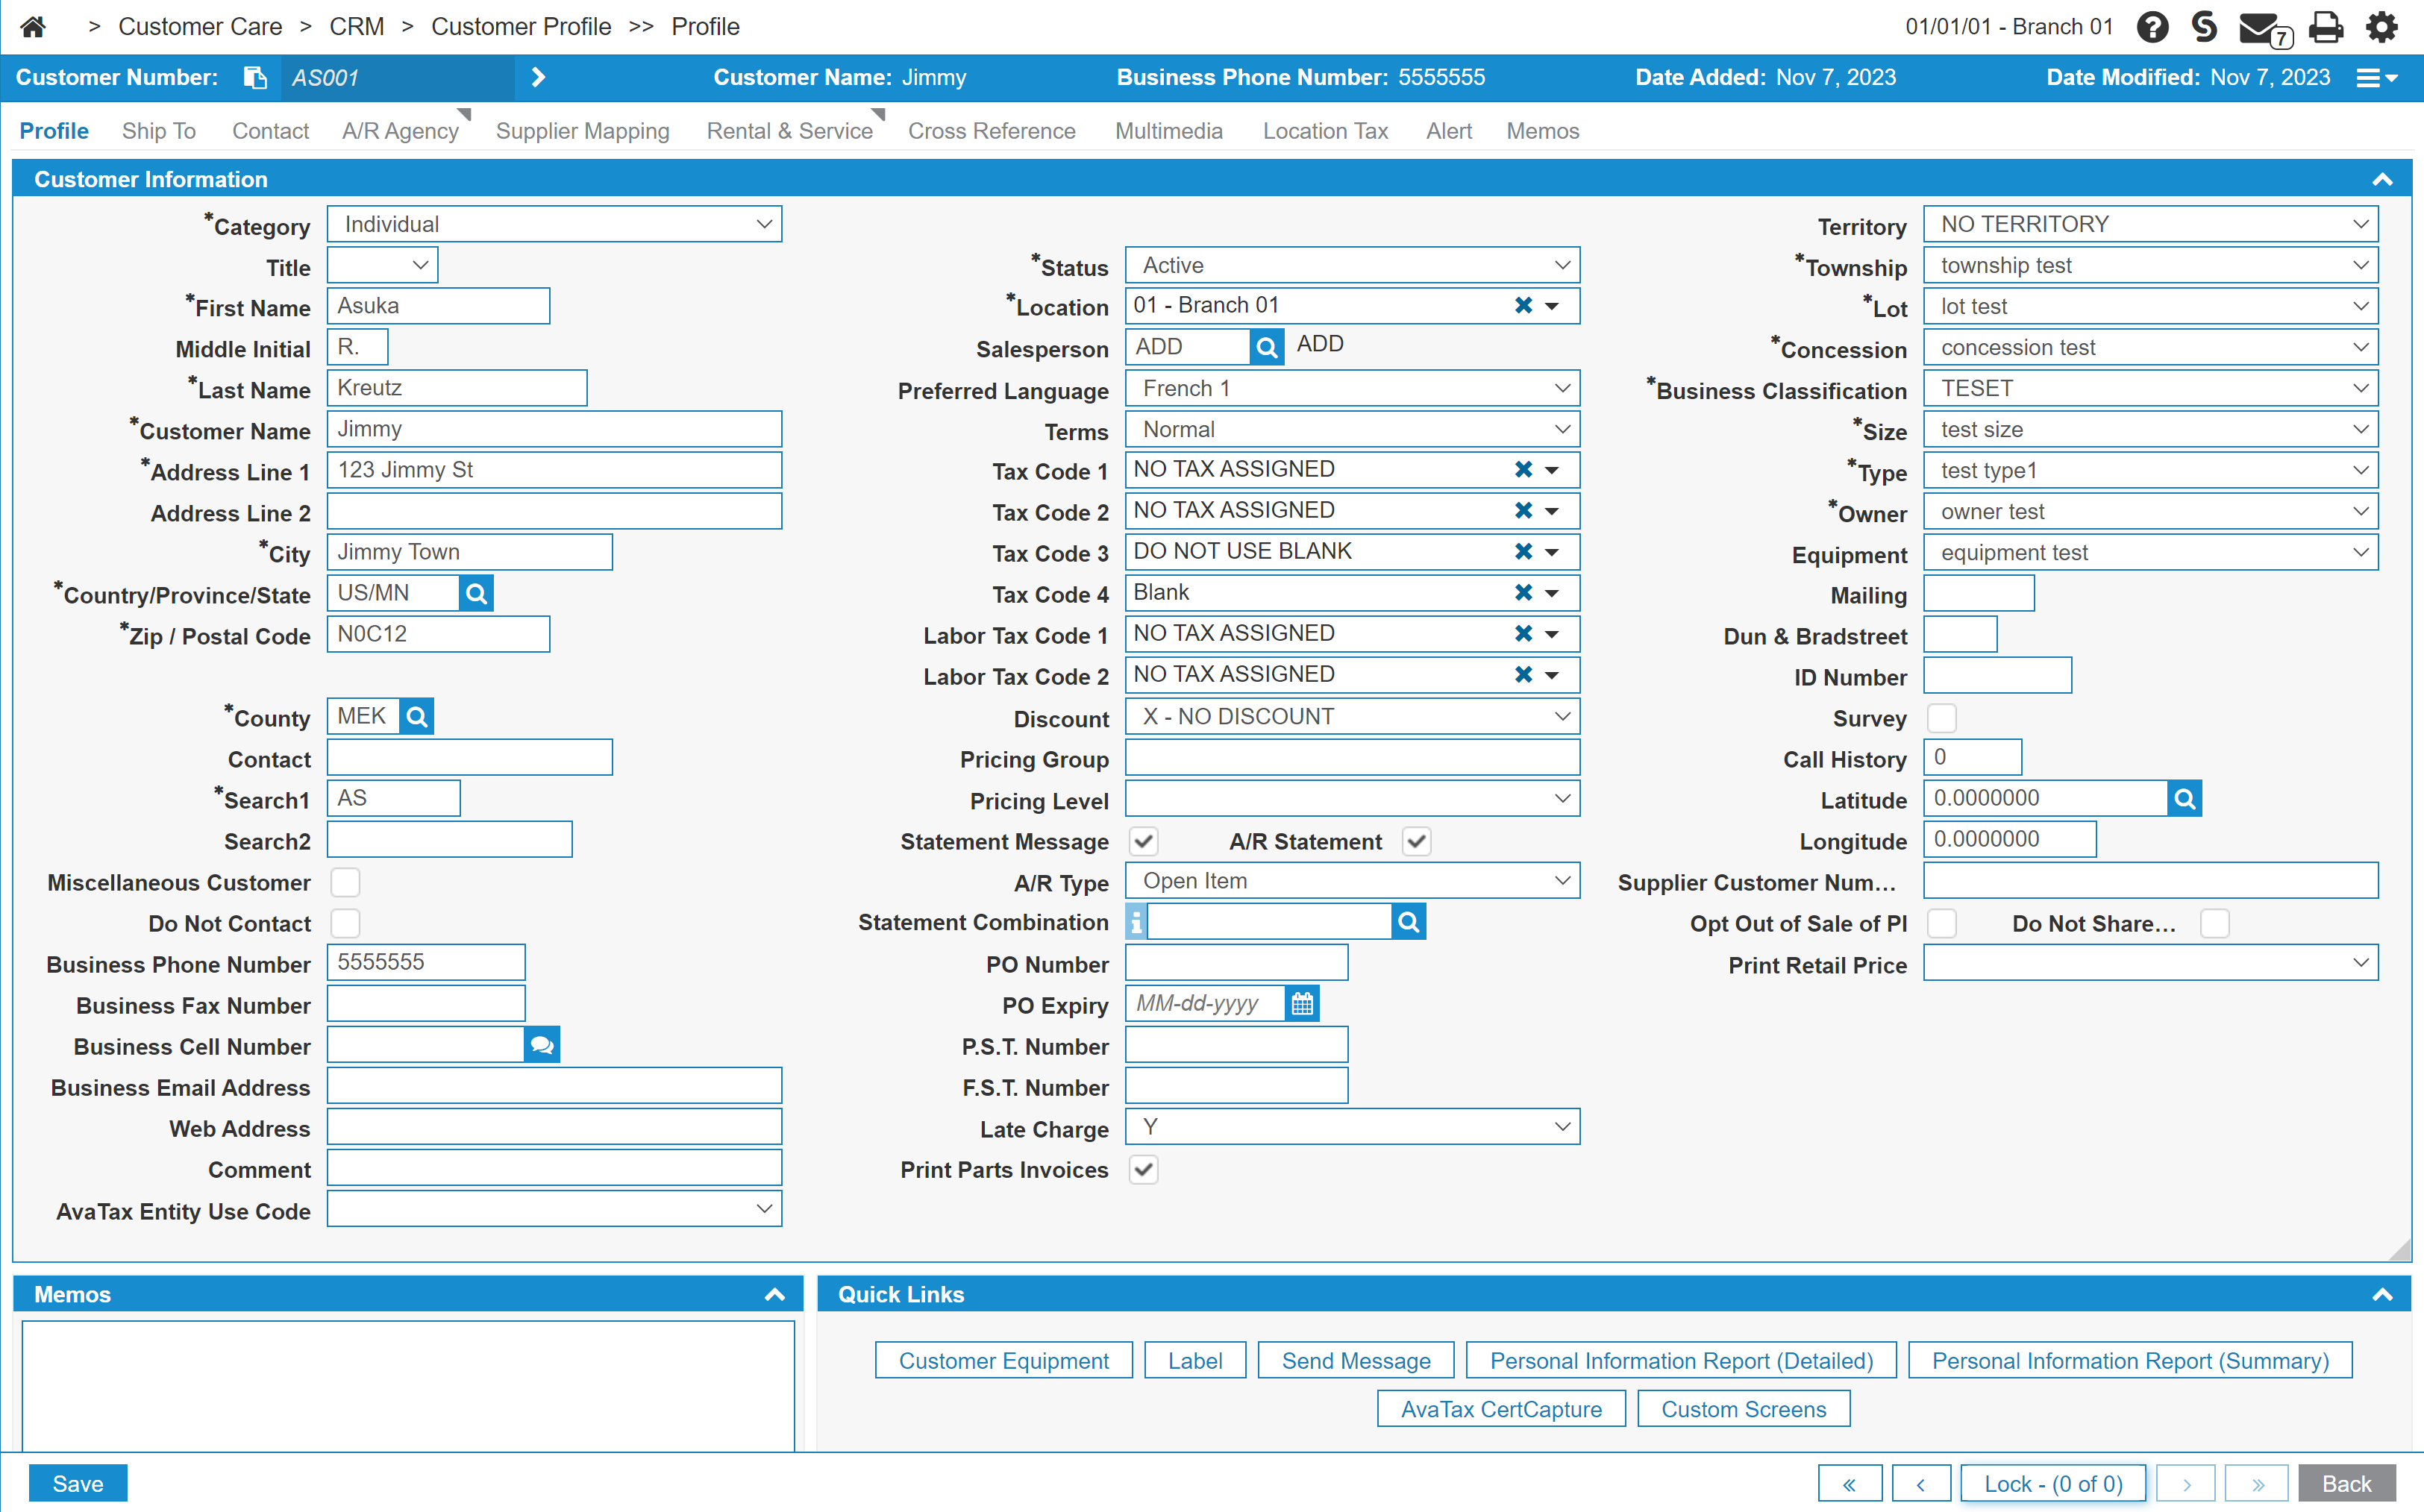Click the Back button

click(x=2346, y=1483)
